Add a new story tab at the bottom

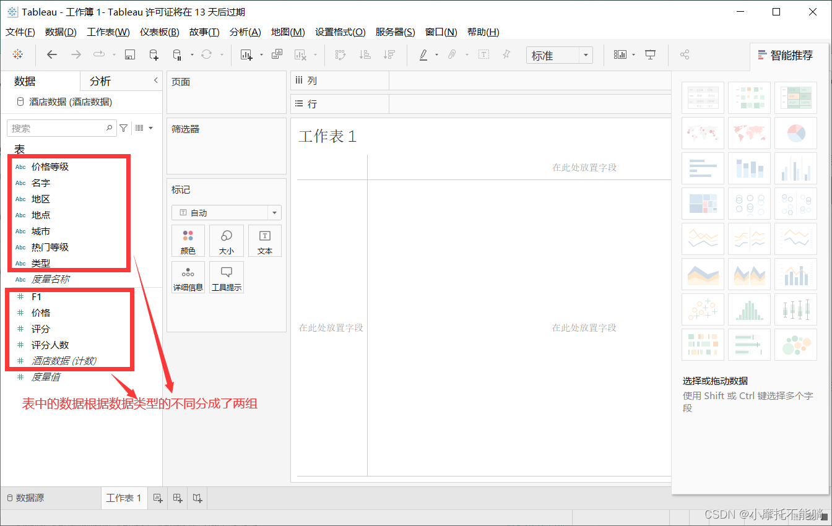click(x=197, y=498)
